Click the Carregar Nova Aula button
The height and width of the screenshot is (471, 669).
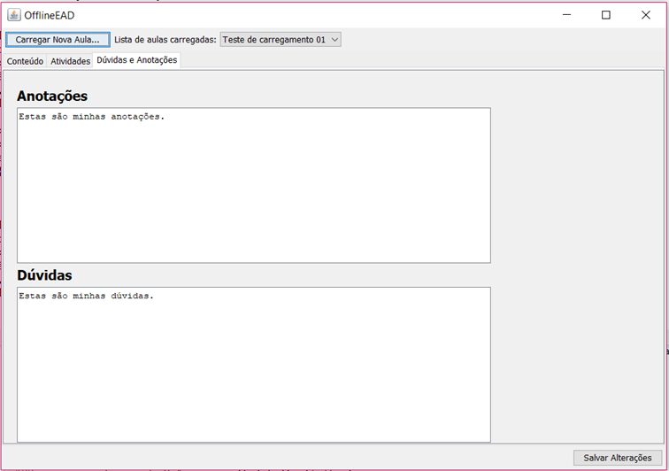click(x=58, y=40)
